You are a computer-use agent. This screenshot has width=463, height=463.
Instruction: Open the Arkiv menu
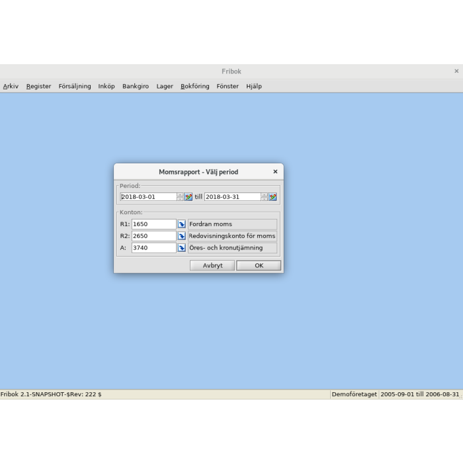(11, 86)
